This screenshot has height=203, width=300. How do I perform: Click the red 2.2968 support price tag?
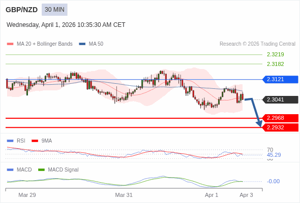[280, 118]
